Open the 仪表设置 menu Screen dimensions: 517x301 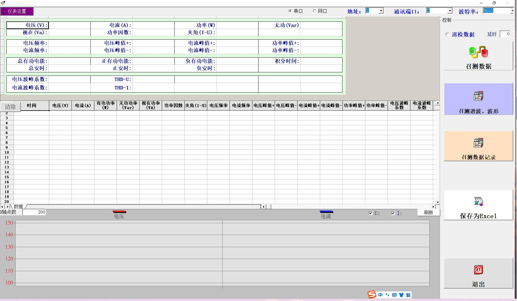[17, 11]
